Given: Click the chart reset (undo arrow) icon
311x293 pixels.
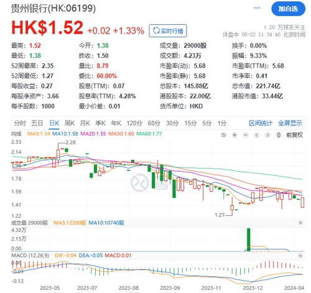Looking at the screenshot, I should coord(223,135).
